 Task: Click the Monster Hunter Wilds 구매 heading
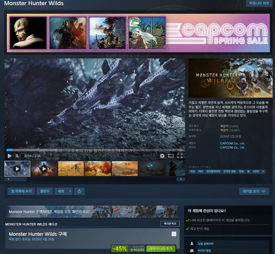[38, 234]
